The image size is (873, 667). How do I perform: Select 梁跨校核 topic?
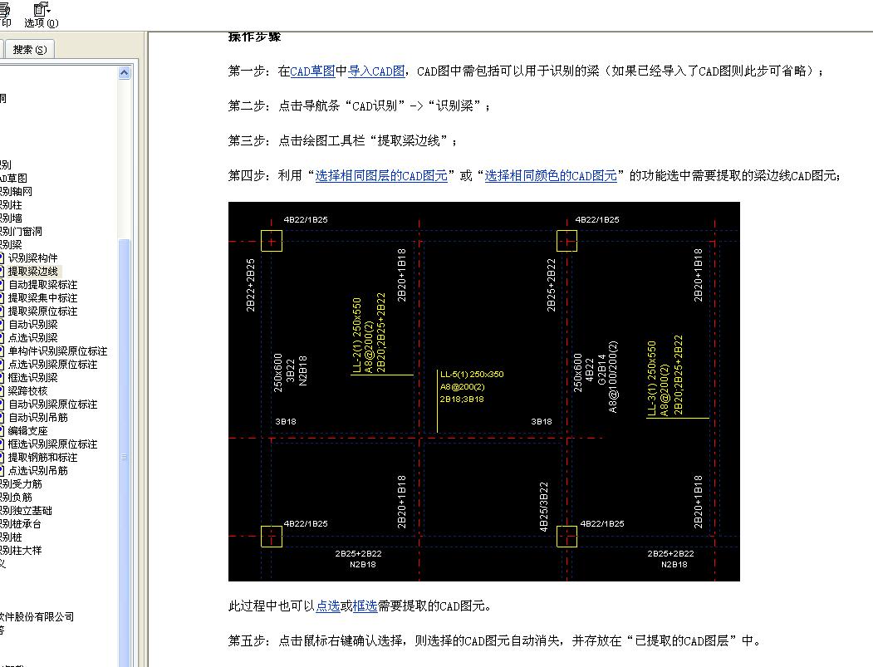(x=28, y=391)
